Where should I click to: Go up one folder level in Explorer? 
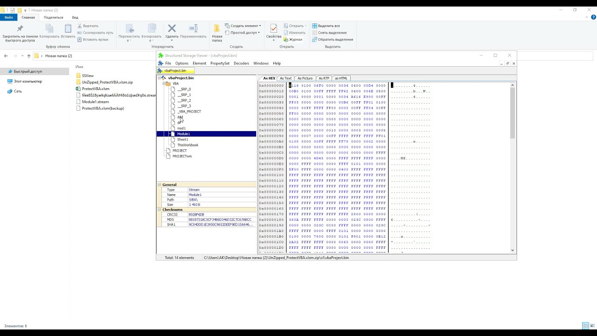pos(28,56)
